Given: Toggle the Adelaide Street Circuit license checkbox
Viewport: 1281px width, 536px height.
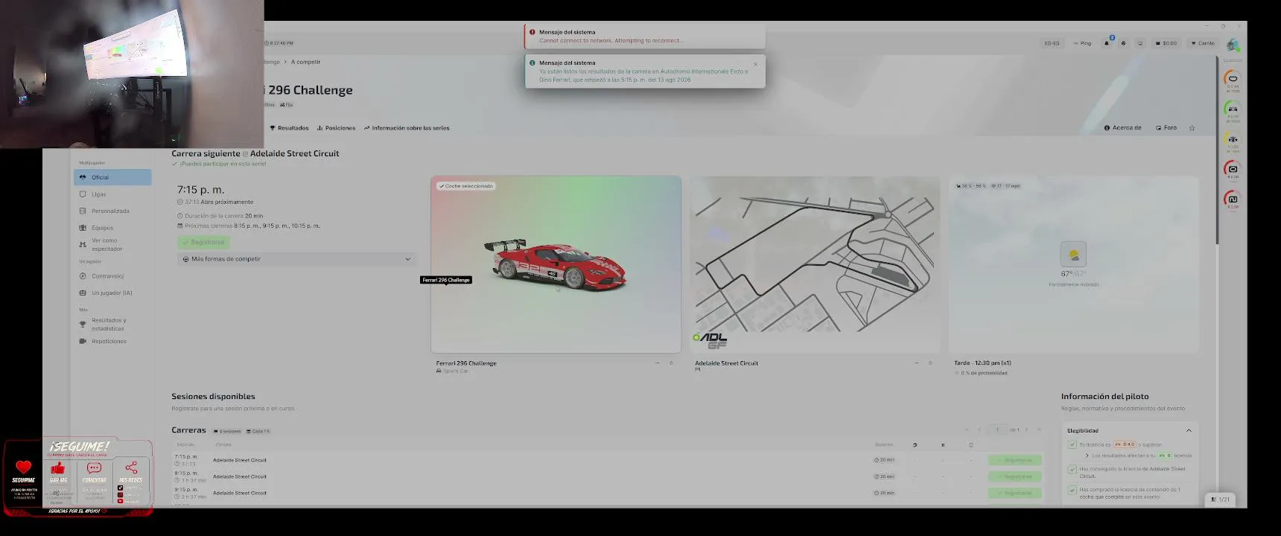Looking at the screenshot, I should point(1072,469).
